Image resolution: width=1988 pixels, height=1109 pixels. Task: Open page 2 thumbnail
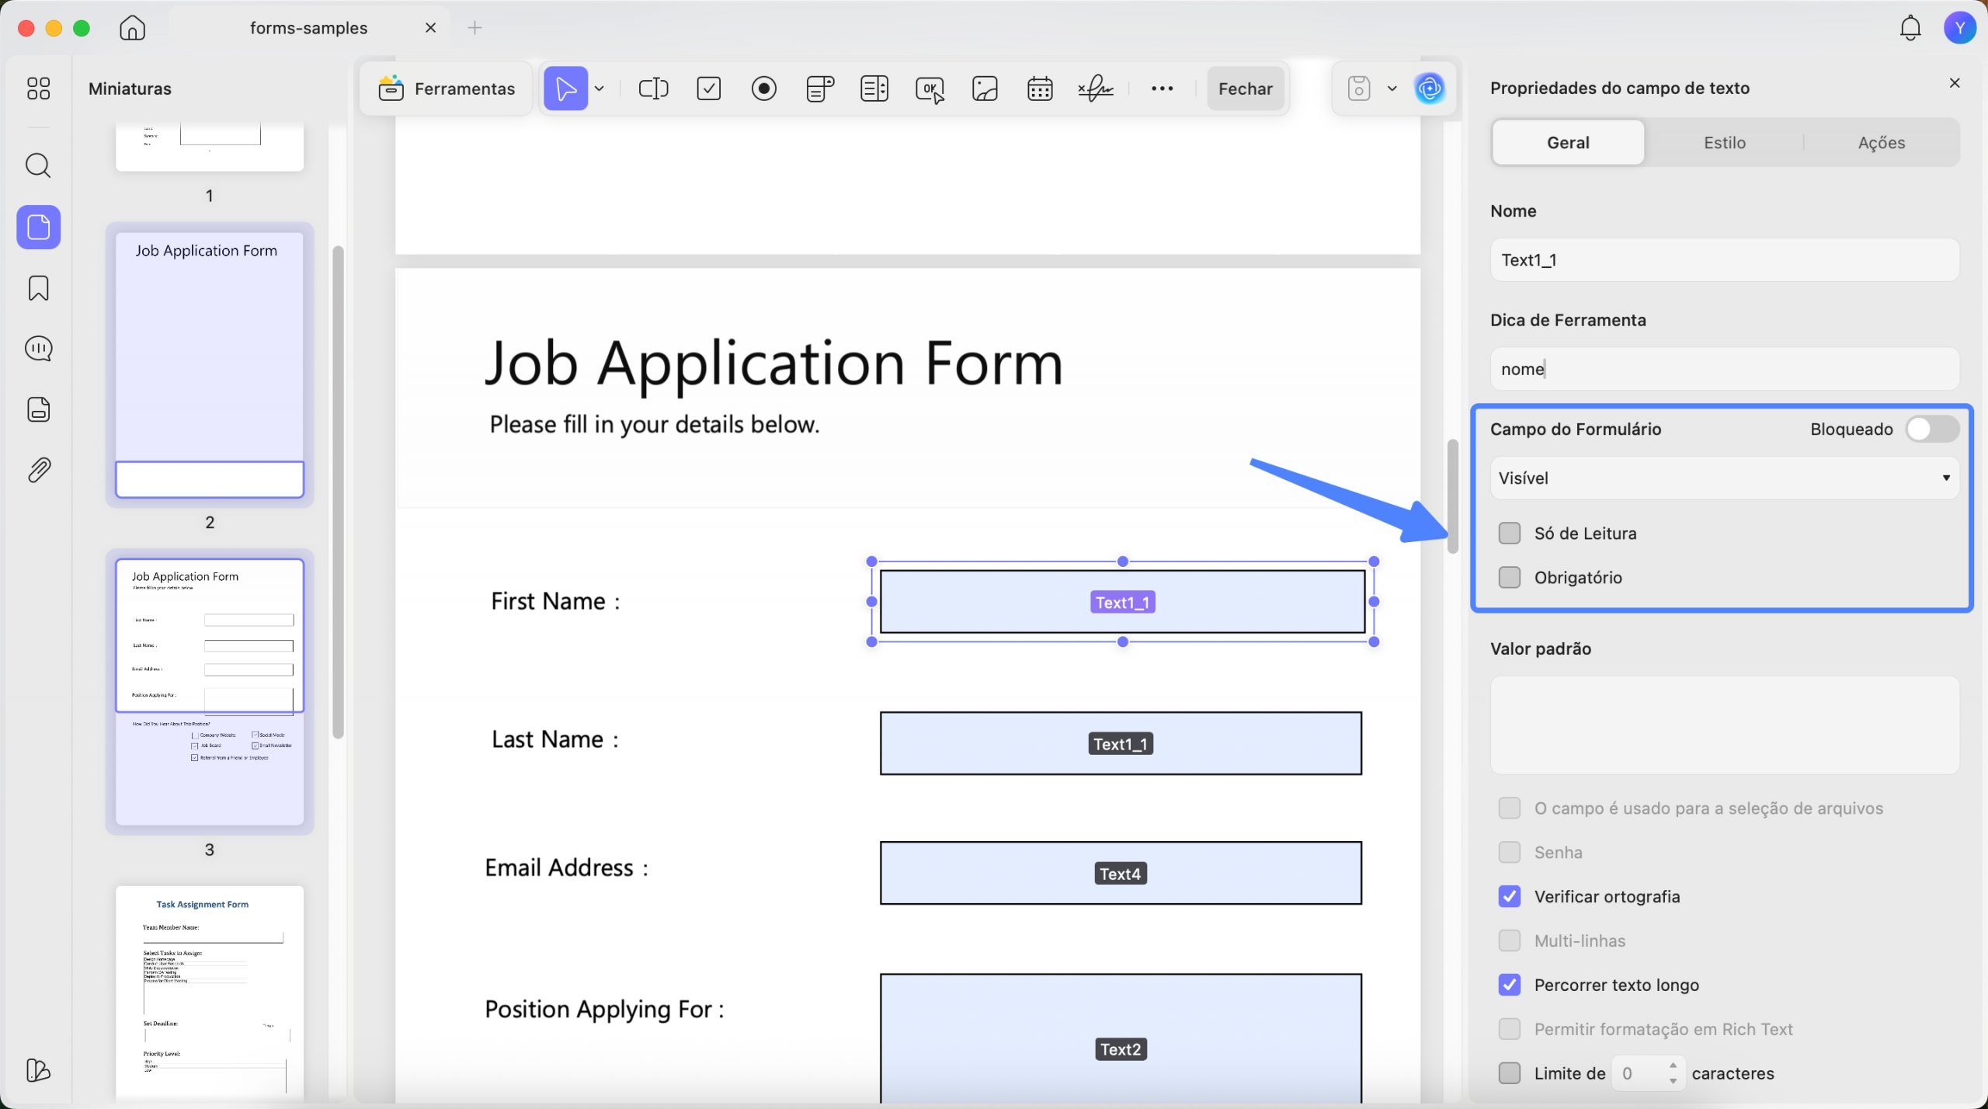[x=210, y=365]
